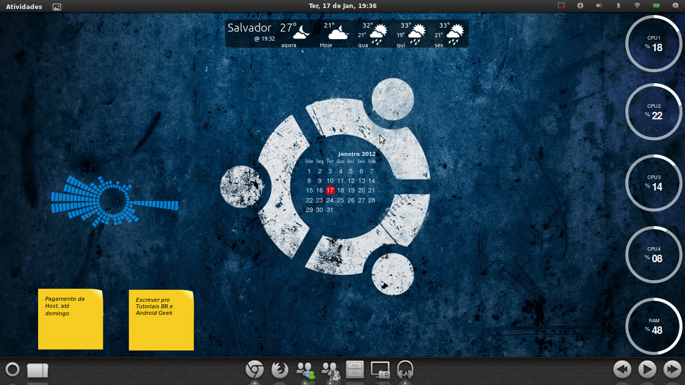Screen dimensions: 685x385
Task: Click the agora current weather moon icon
Action: [301, 33]
